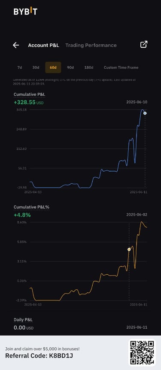The width and height of the screenshot is (161, 370).
Task: Choose the 90d time range
Action: (70, 67)
